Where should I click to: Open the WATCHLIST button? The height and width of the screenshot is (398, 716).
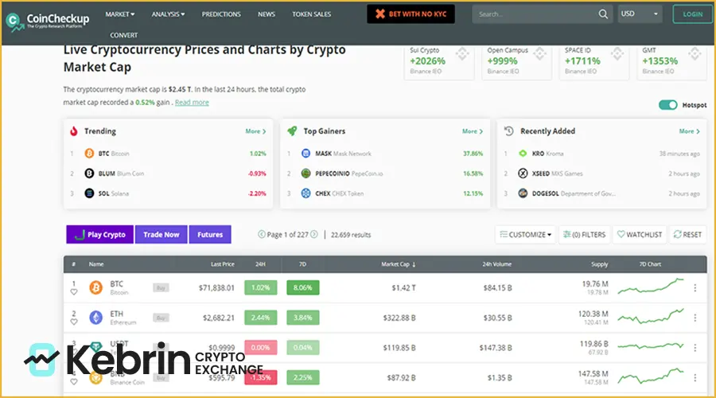click(640, 234)
